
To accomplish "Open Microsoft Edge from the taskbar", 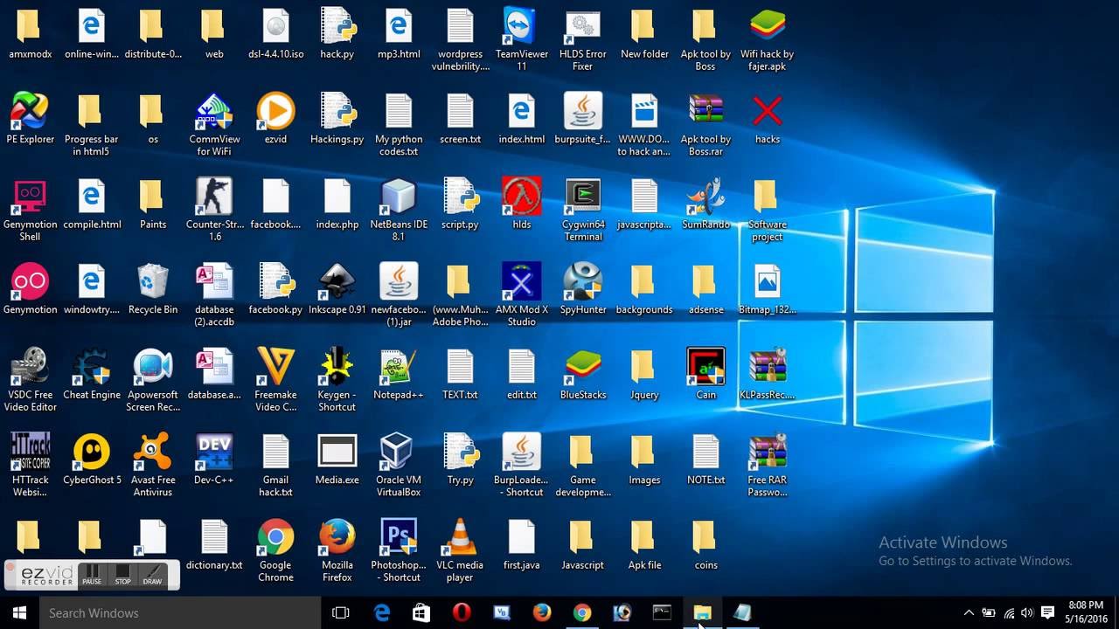I will click(382, 612).
